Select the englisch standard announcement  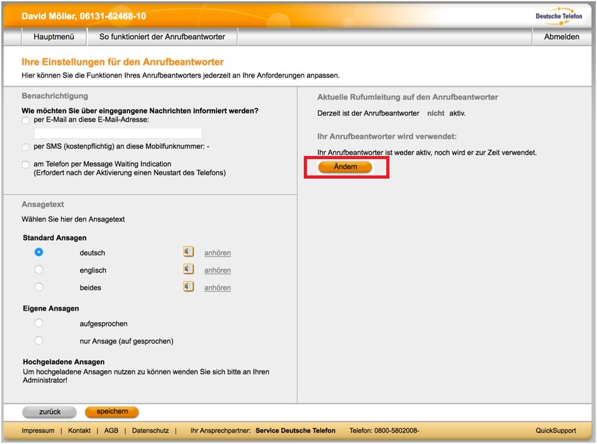pyautogui.click(x=39, y=270)
